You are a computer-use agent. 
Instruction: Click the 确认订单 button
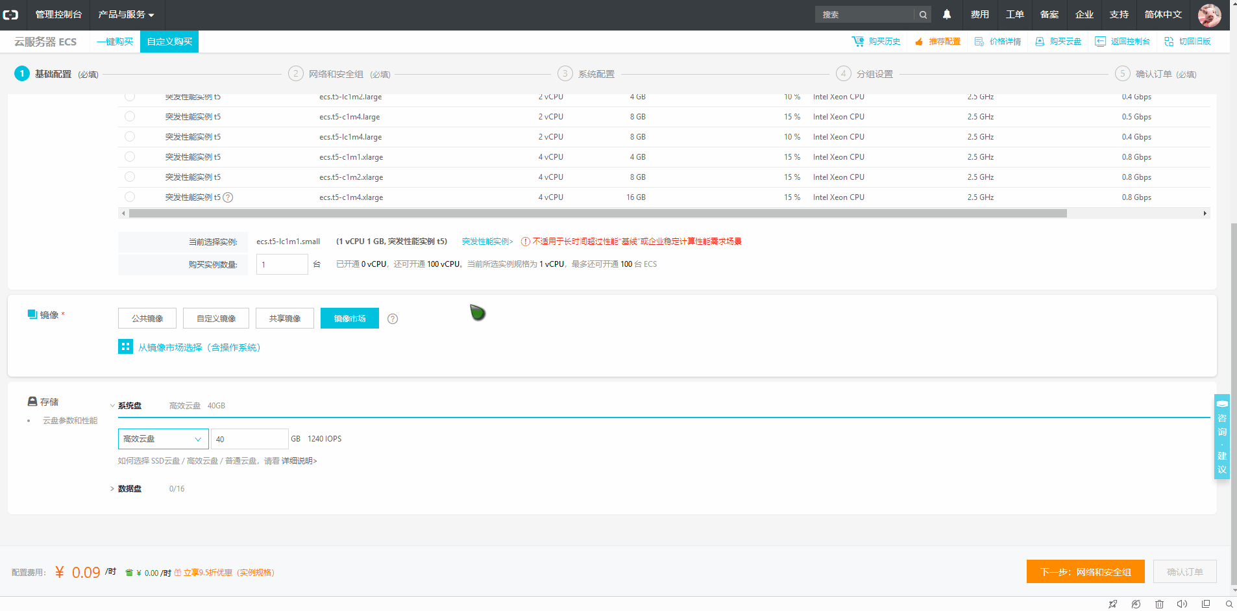pos(1185,571)
